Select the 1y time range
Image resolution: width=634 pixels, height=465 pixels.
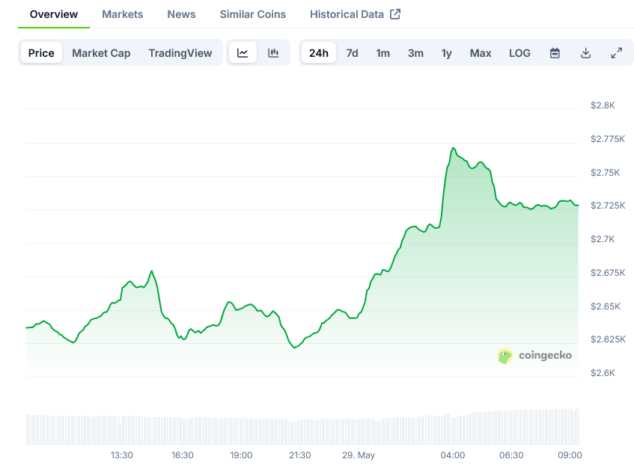[x=446, y=53]
